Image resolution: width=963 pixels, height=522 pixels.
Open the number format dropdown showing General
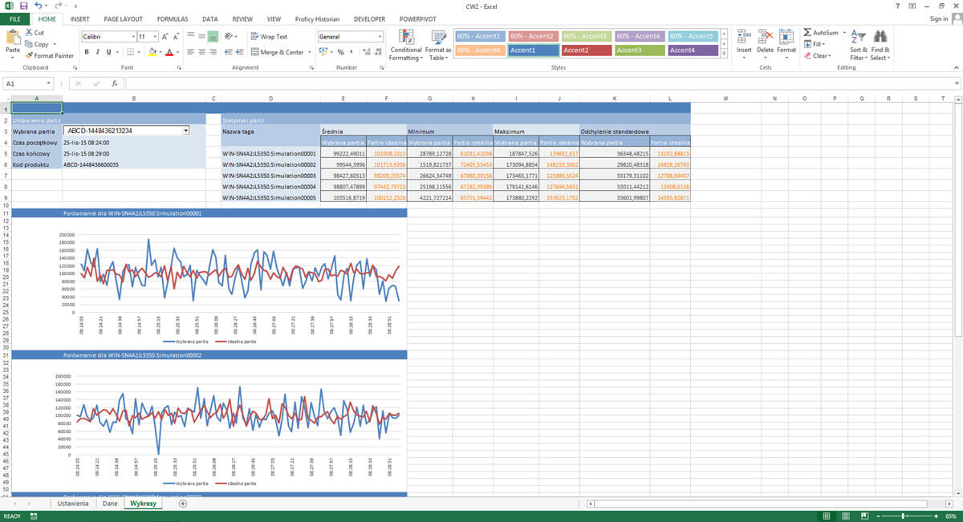click(381, 35)
